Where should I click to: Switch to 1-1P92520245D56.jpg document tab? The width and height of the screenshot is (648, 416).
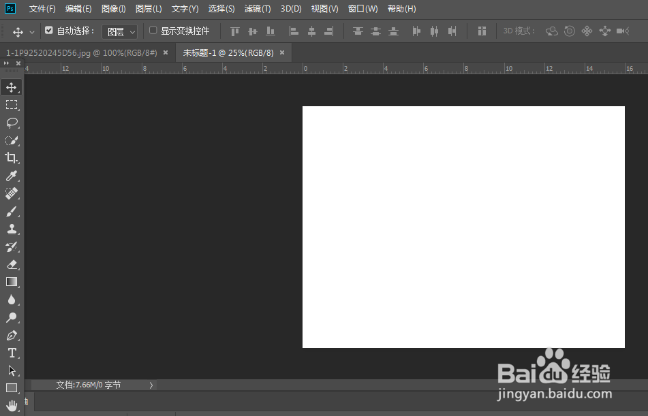(x=81, y=53)
